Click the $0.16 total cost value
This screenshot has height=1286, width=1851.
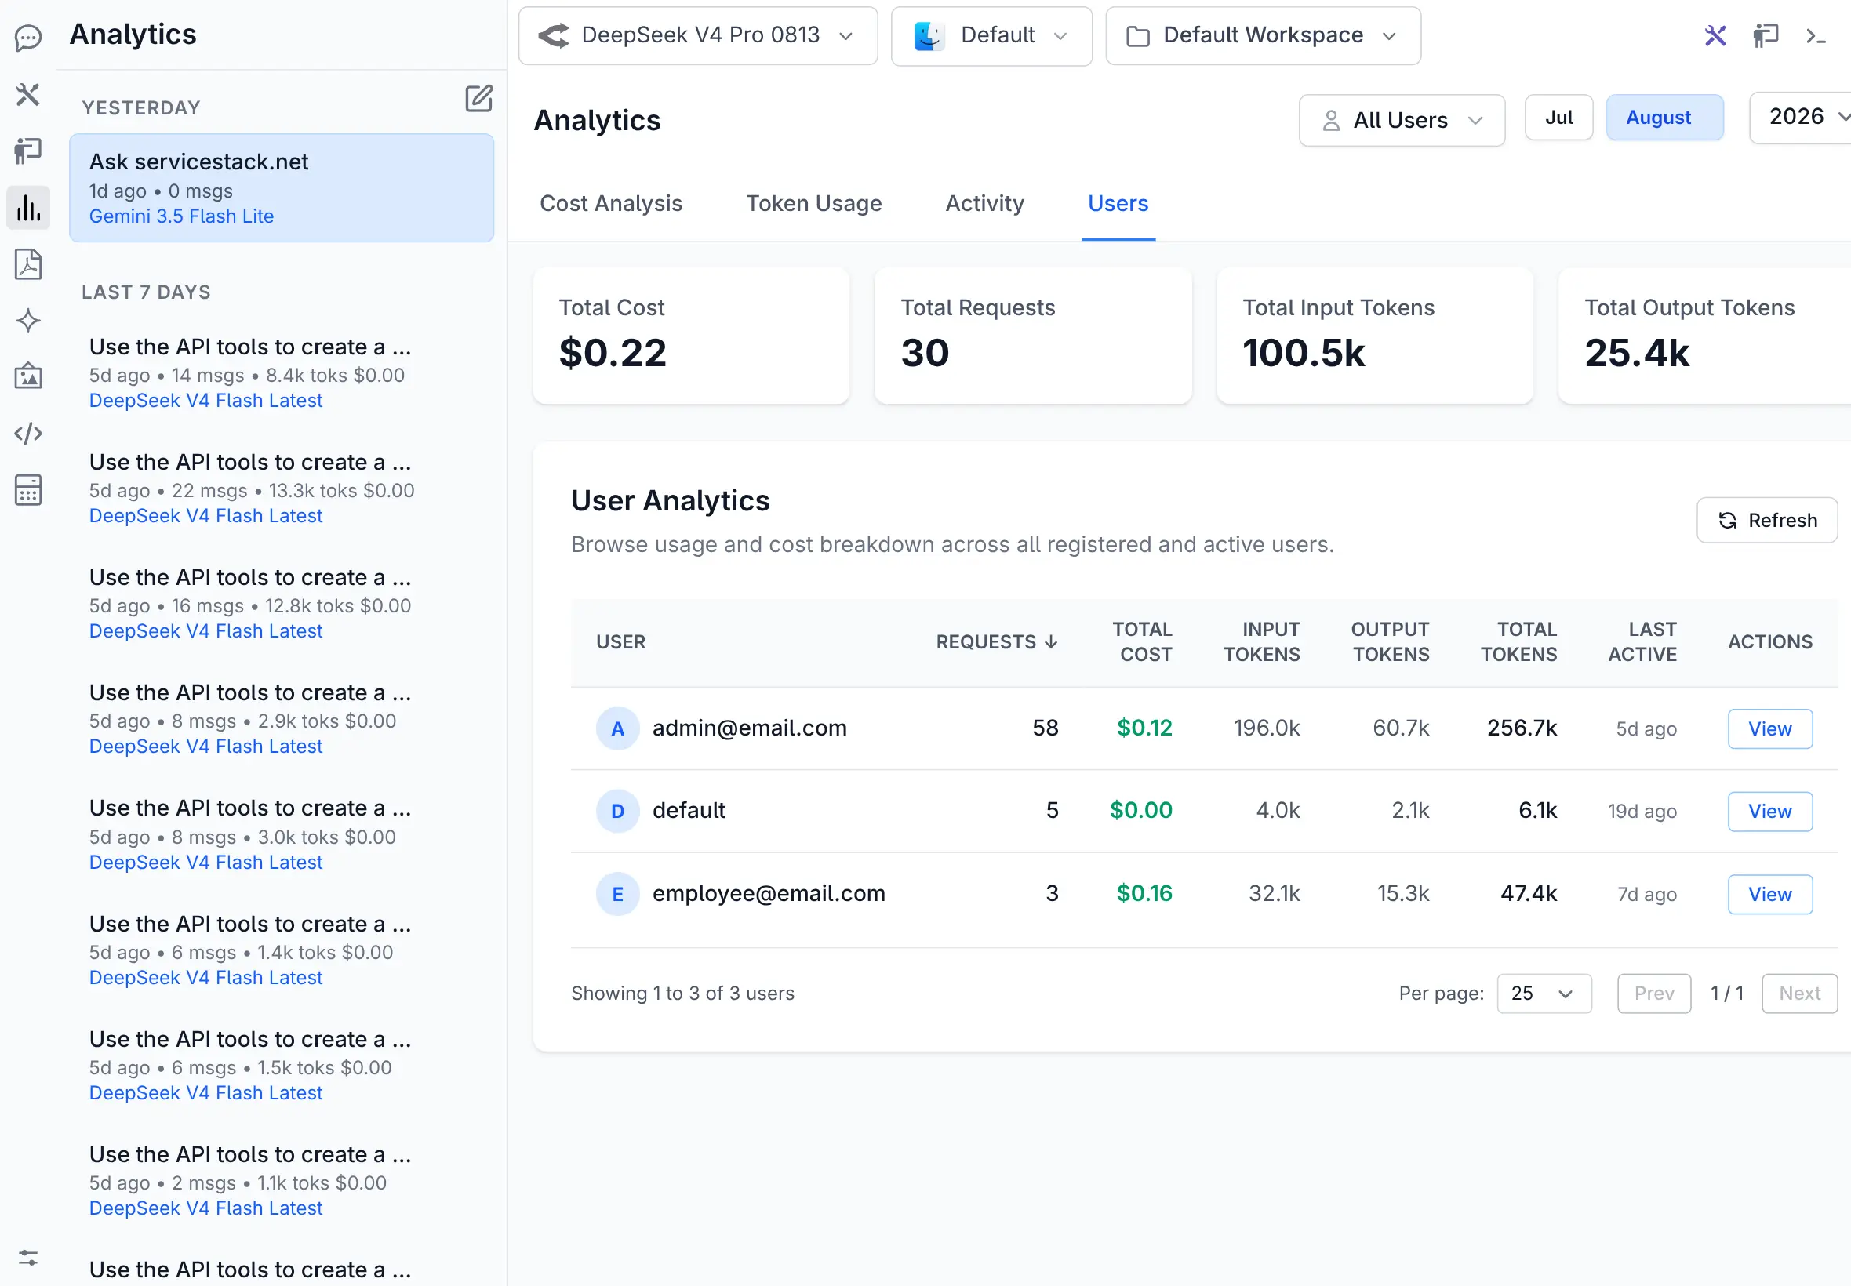[x=1144, y=894]
